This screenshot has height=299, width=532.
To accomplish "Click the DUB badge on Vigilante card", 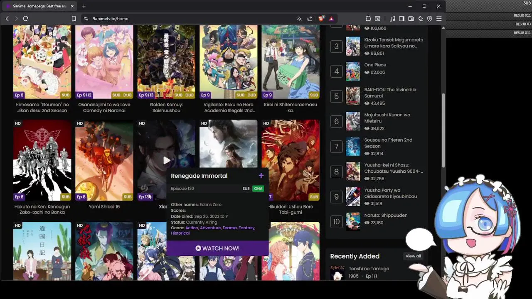I will coord(251,95).
